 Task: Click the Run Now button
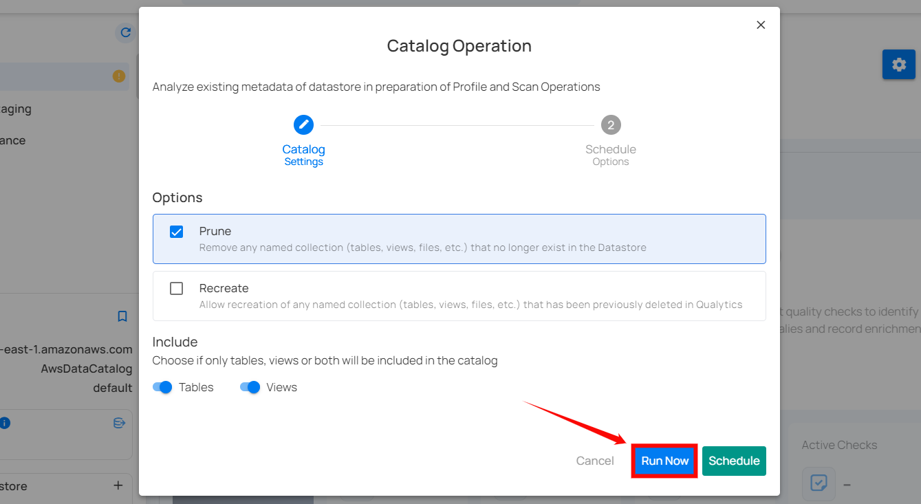coord(665,461)
